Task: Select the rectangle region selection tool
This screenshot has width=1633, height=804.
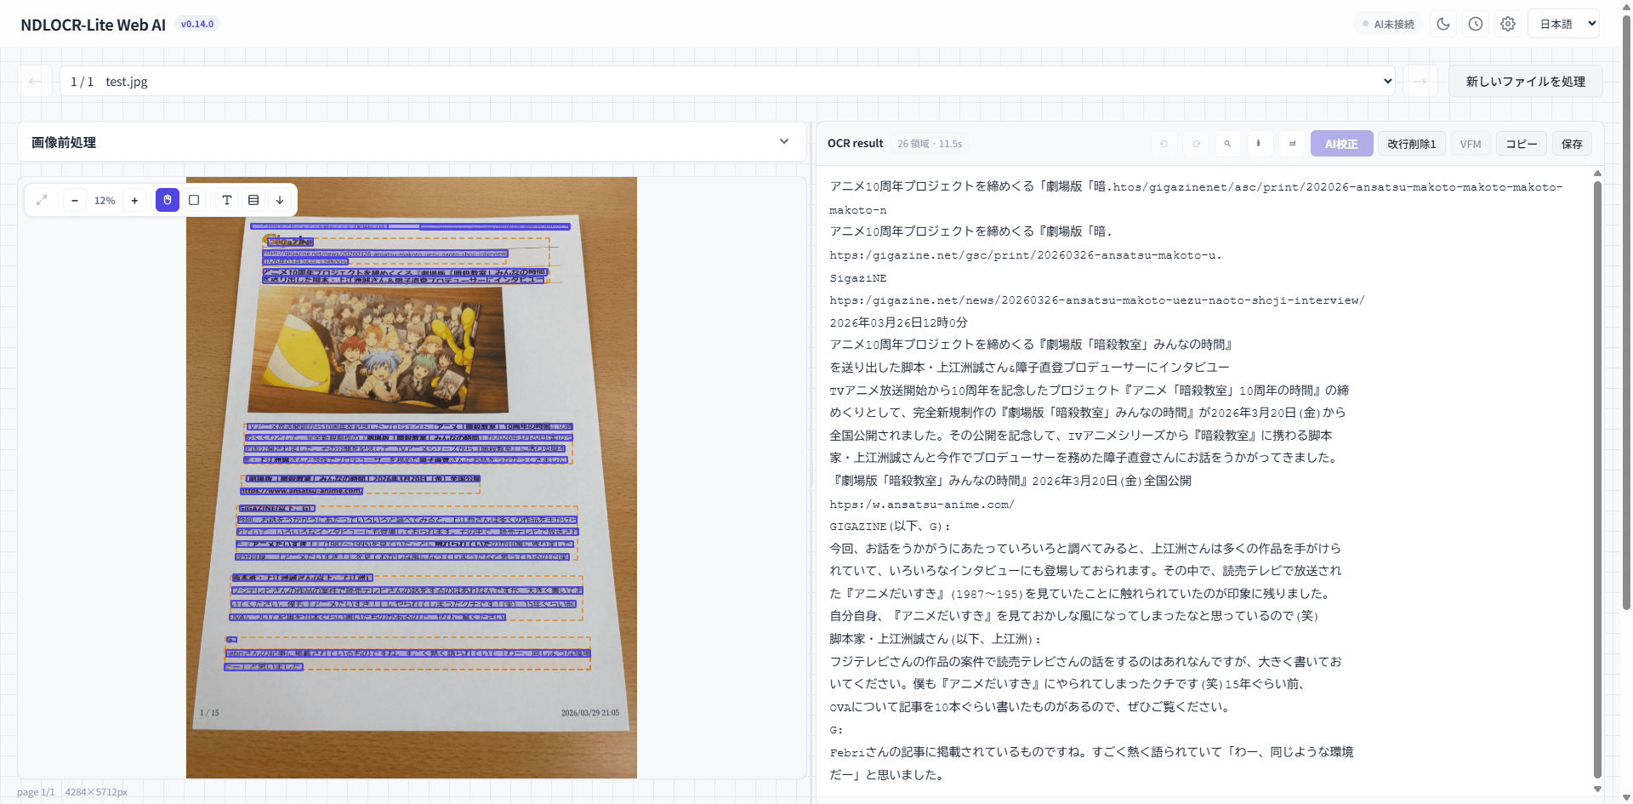Action: coord(194,200)
